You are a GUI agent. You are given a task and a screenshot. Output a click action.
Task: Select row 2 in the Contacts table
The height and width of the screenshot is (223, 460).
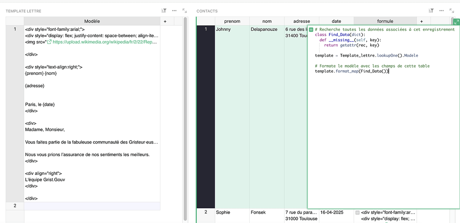click(x=205, y=212)
